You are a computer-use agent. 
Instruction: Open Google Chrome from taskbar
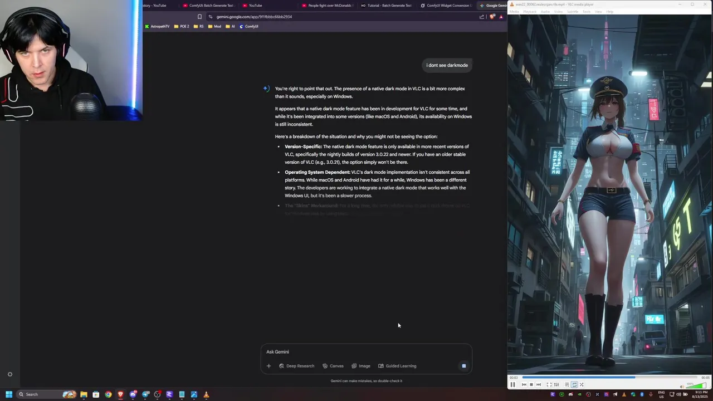[108, 394]
